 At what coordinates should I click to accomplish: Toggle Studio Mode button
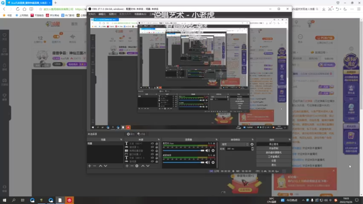click(x=274, y=156)
